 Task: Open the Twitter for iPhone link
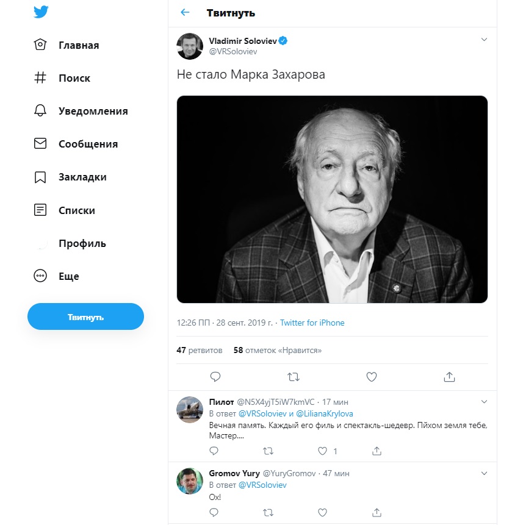312,323
